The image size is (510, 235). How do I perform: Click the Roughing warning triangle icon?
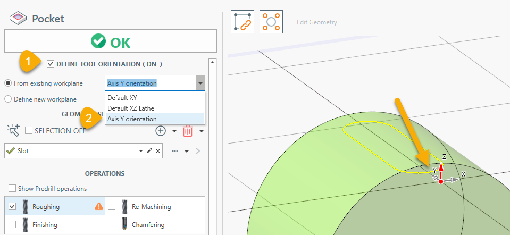click(x=98, y=207)
